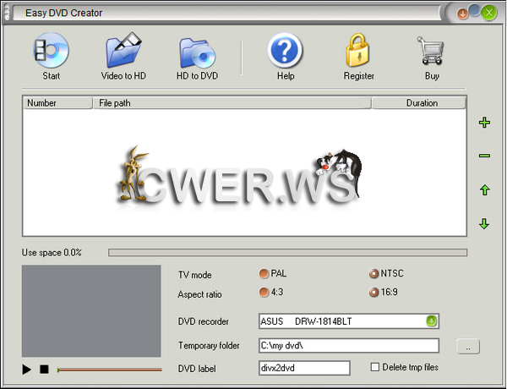Screen dimensions: 507x389
Task: Select NTSC TV mode
Action: point(373,274)
